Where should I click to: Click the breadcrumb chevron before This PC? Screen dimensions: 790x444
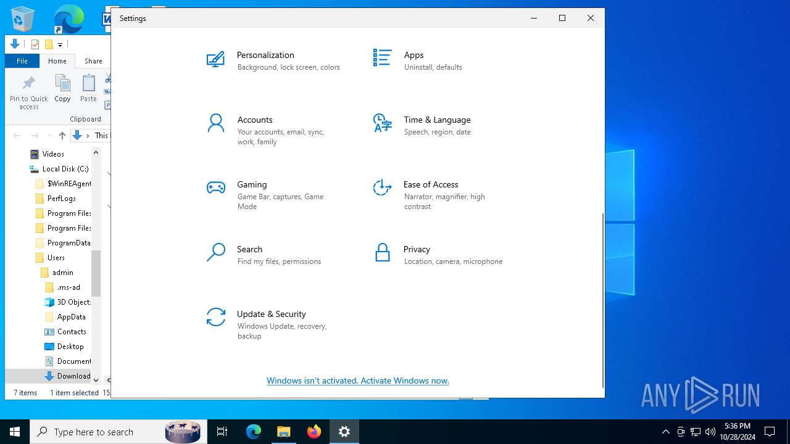coord(88,136)
